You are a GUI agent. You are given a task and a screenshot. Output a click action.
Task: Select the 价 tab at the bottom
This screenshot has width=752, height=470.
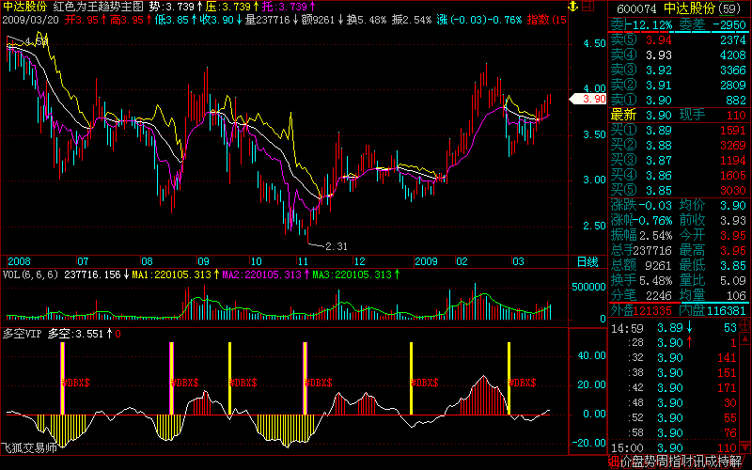point(625,462)
